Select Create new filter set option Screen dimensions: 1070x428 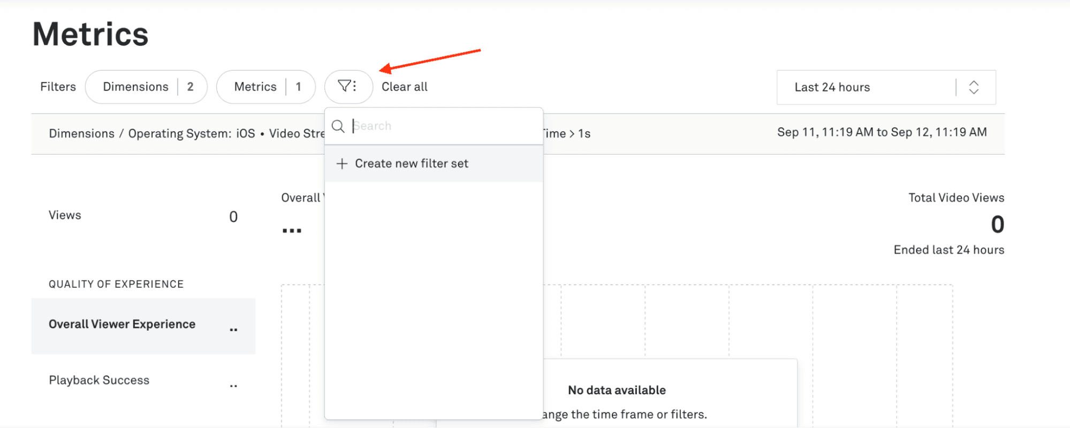(x=412, y=164)
